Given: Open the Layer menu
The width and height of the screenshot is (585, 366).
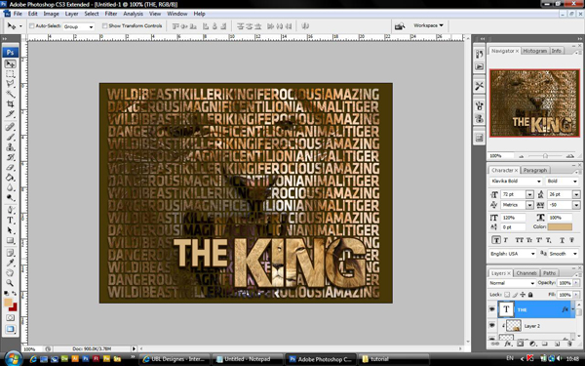Looking at the screenshot, I should pos(71,14).
